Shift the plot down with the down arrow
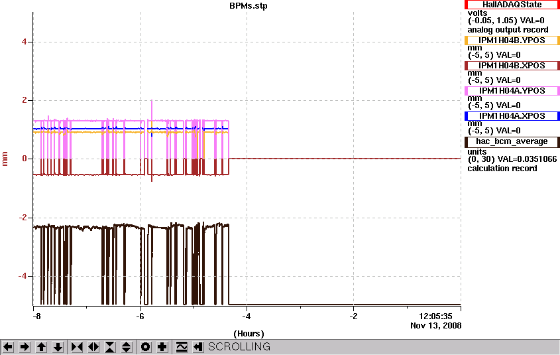The width and height of the screenshot is (560, 355). [58, 347]
